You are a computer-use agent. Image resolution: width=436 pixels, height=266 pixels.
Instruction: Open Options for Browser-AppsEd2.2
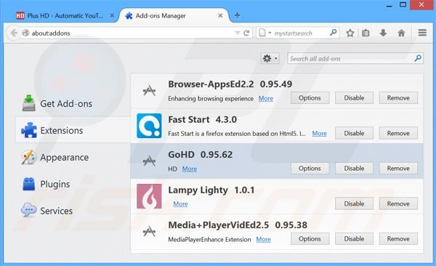click(x=310, y=98)
